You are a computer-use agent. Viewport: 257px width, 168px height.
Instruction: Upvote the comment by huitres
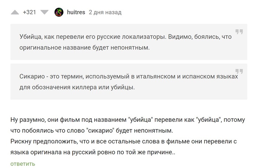[15, 12]
